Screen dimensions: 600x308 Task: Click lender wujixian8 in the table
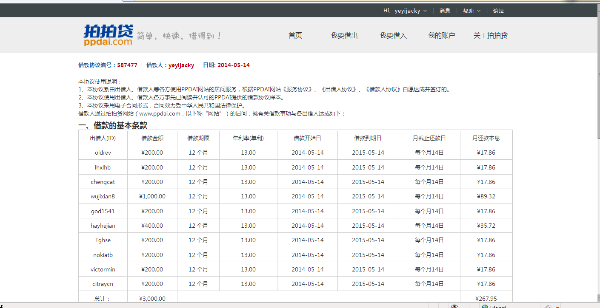click(x=103, y=196)
